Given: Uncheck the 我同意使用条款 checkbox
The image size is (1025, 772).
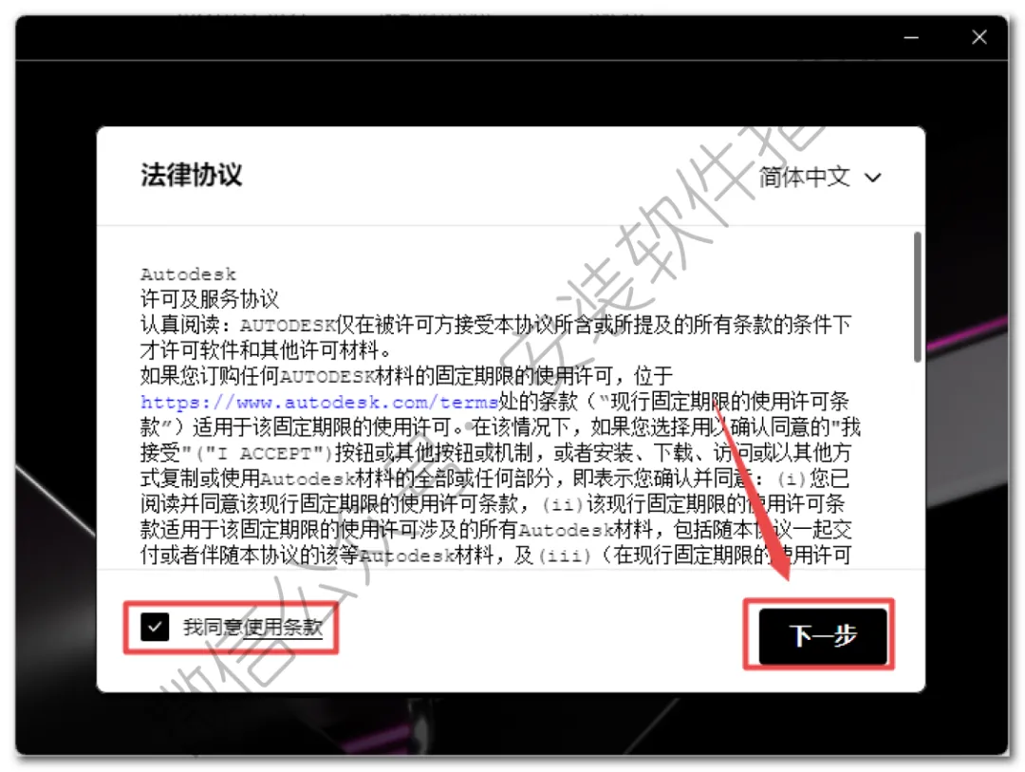Looking at the screenshot, I should (x=155, y=627).
